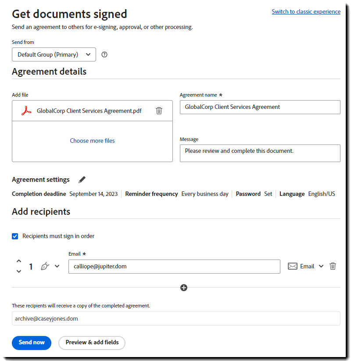Move recipient 1 up with the up arrow
Screen dimensions: 351x361
tap(19, 261)
